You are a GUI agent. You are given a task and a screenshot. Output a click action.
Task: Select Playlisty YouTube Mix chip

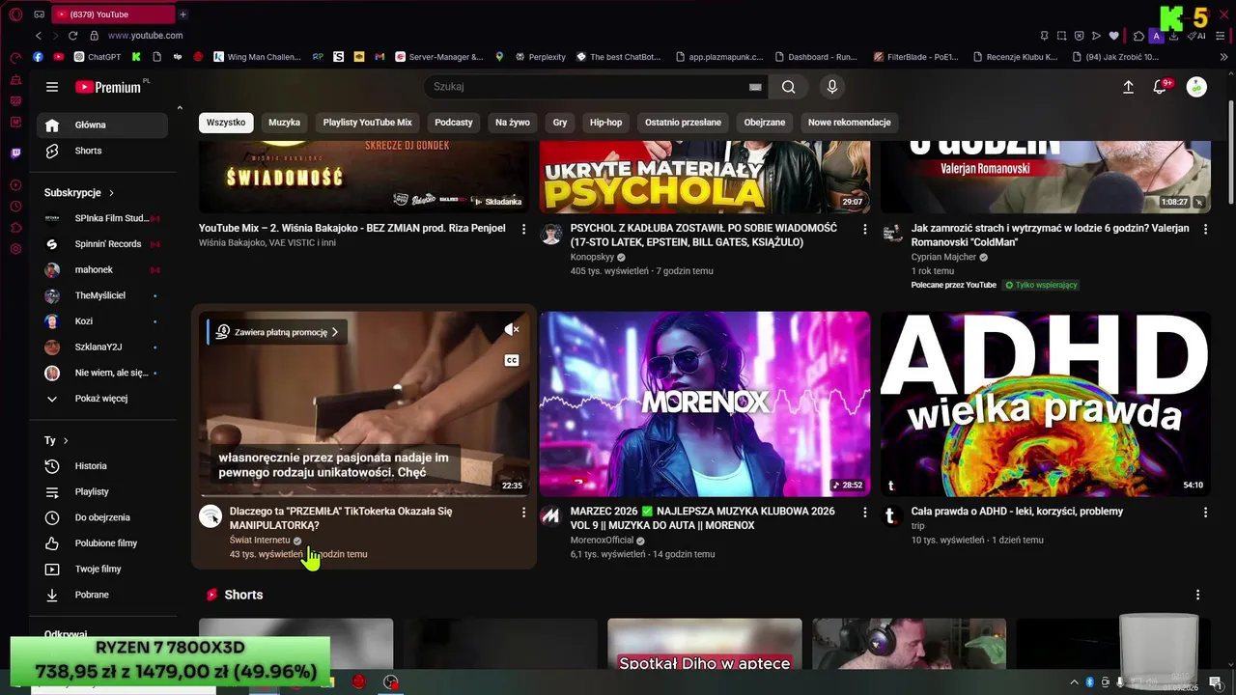click(x=367, y=123)
